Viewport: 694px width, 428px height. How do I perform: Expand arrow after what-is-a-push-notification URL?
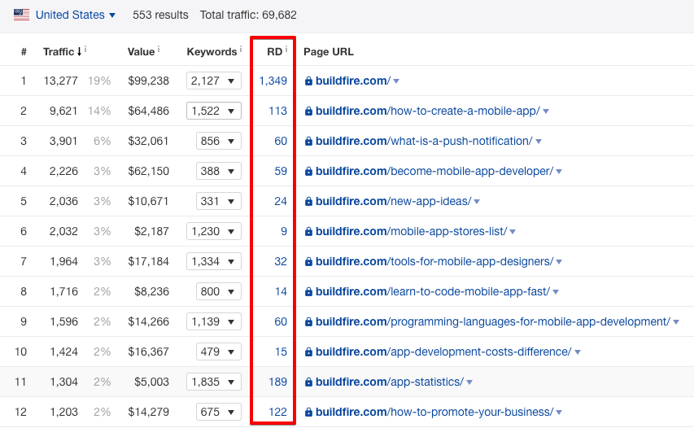click(x=539, y=142)
